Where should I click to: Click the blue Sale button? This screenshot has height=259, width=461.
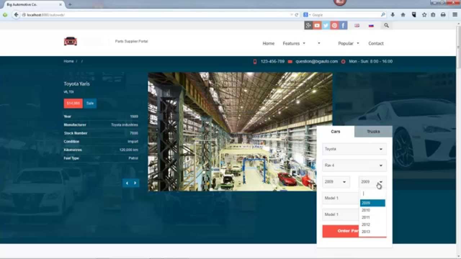pyautogui.click(x=90, y=103)
